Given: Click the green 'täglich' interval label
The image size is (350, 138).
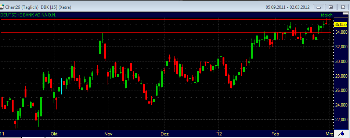Looking at the screenshot, I should [327, 15].
